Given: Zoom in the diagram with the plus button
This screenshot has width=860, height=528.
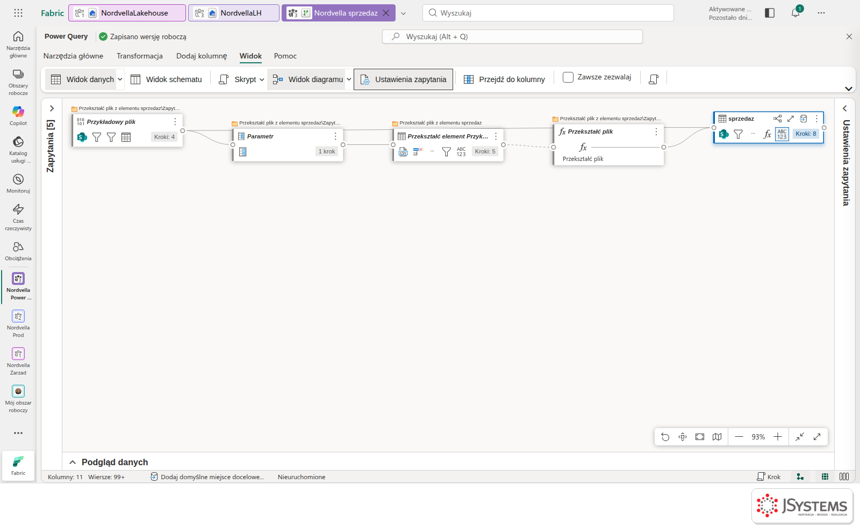Looking at the screenshot, I should point(778,437).
